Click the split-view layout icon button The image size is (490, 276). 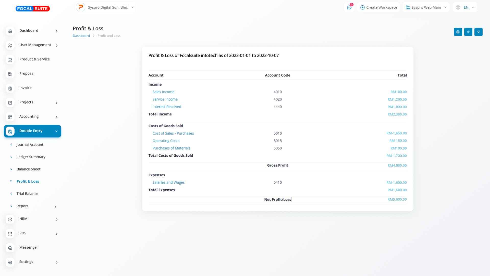468,32
